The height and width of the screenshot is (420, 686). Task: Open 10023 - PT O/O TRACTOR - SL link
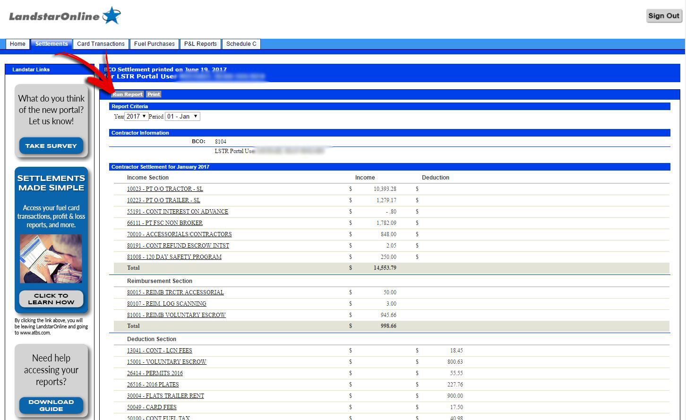click(165, 189)
